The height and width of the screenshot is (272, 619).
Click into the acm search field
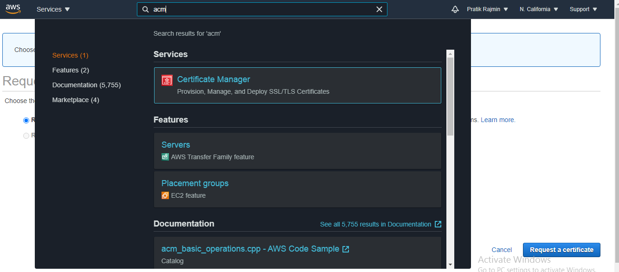(262, 9)
